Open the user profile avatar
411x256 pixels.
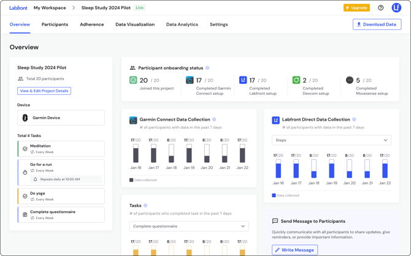click(396, 8)
